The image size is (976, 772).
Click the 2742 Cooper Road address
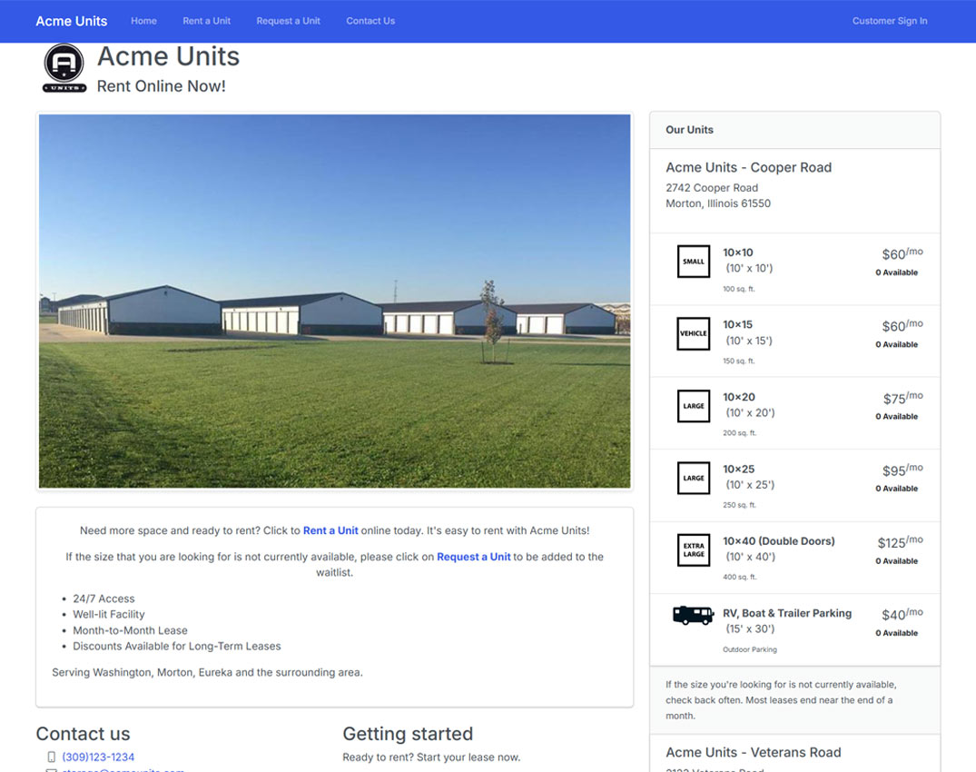[x=712, y=188]
